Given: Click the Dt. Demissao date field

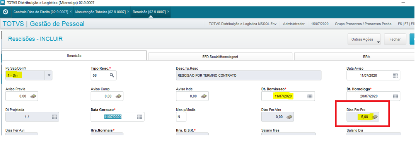Looking at the screenshot, I should (288, 96).
